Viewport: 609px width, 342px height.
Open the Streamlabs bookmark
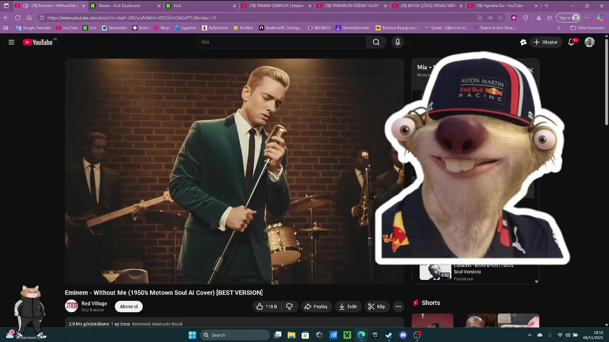115,28
